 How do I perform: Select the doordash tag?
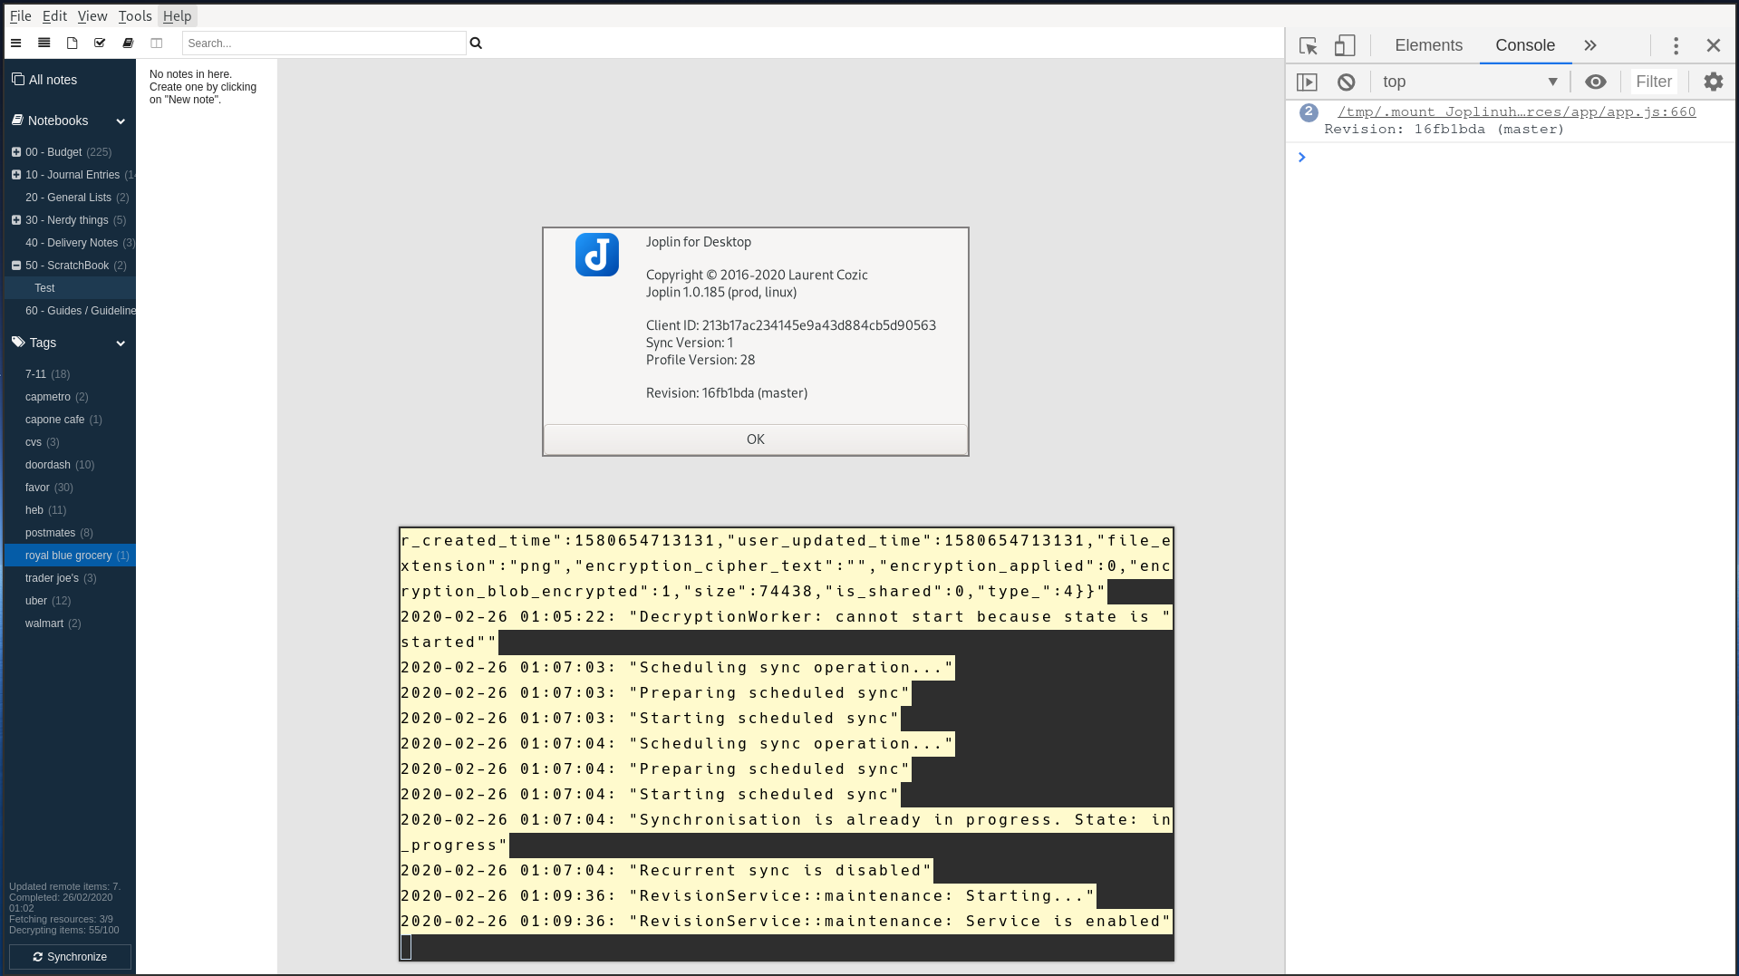coord(70,465)
